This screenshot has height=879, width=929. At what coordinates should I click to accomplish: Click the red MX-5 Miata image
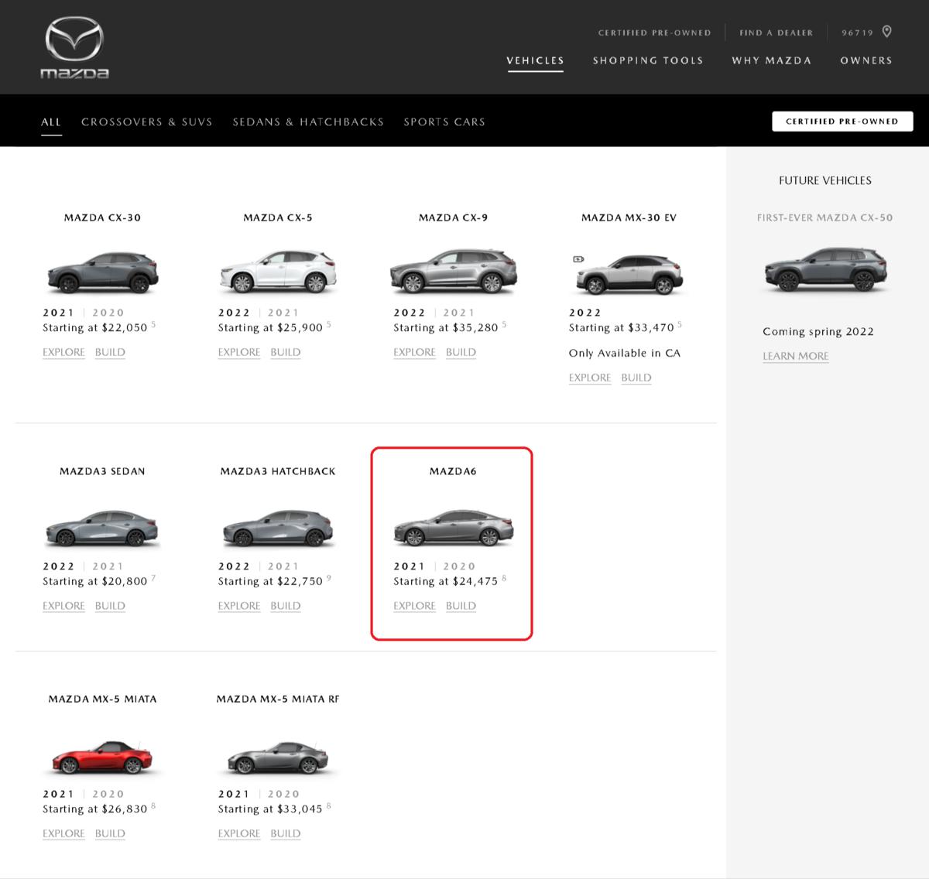pos(102,757)
